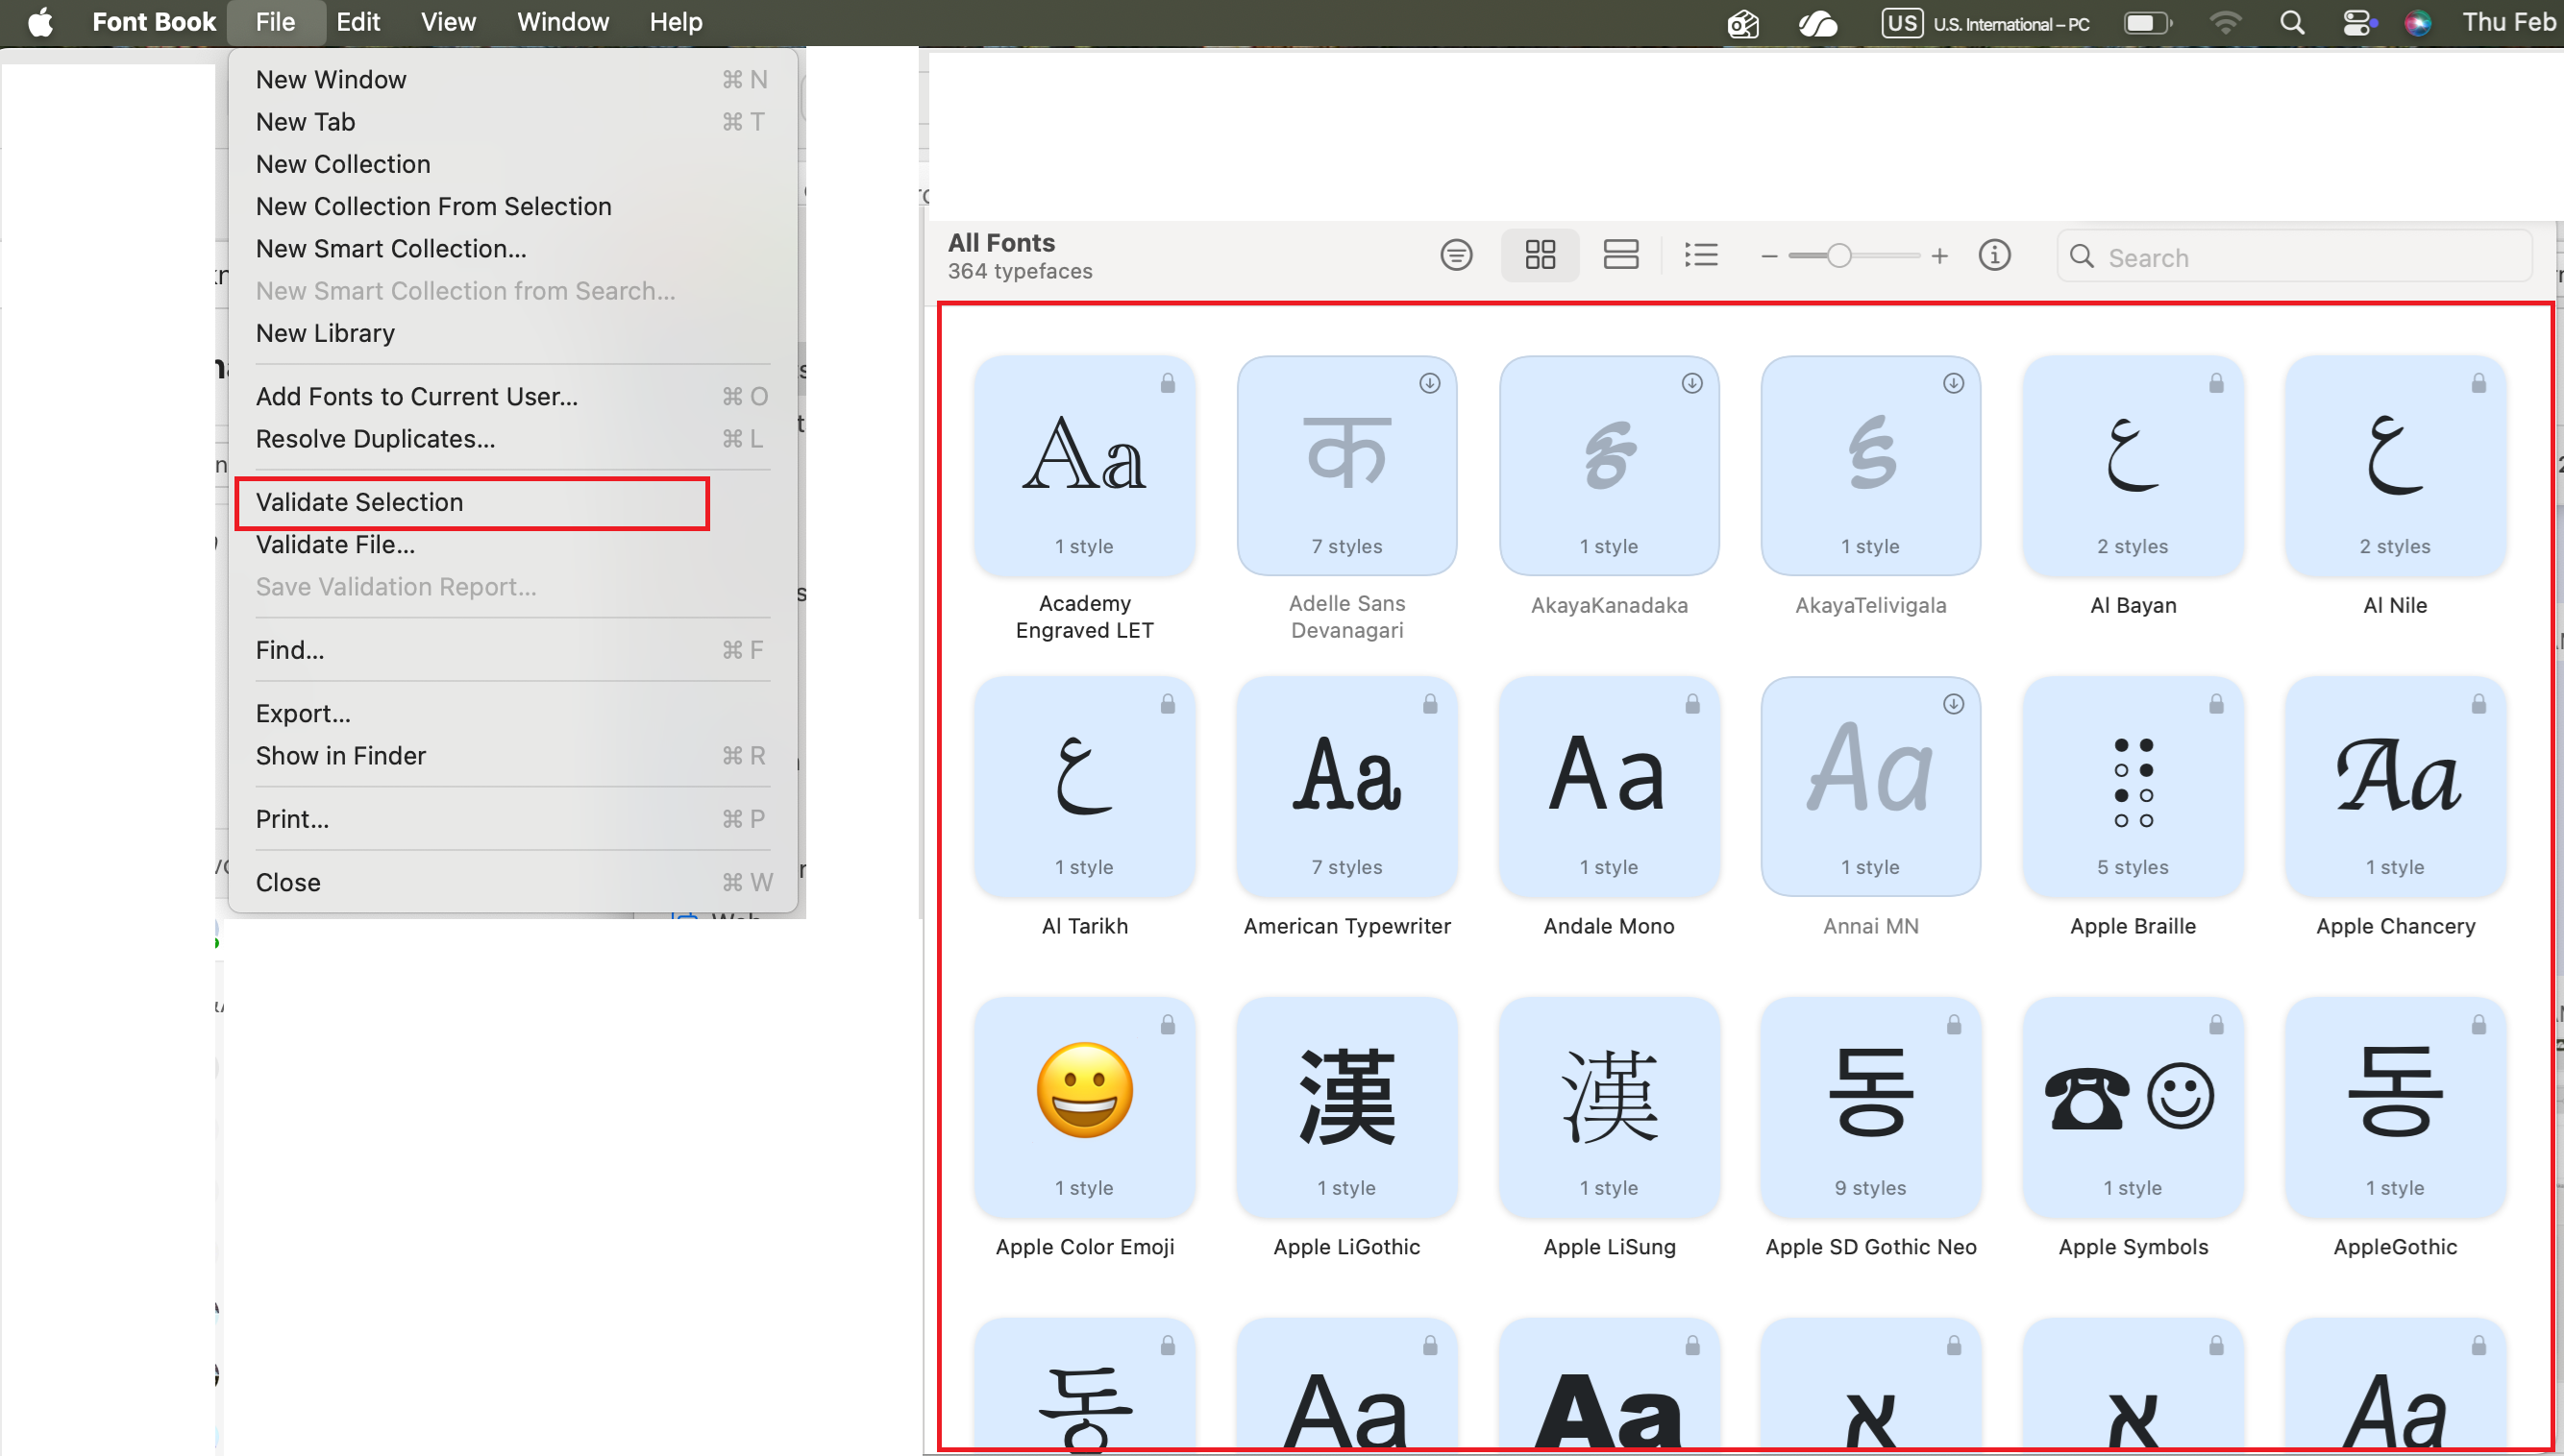Select the Andale Mono font card
The width and height of the screenshot is (2564, 1456).
1609,786
